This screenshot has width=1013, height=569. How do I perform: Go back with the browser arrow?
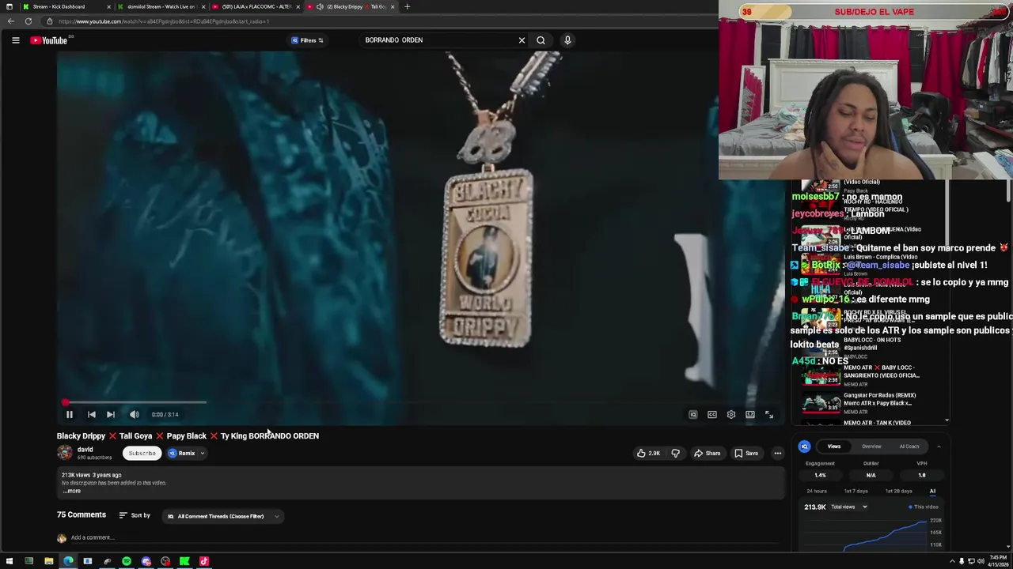pyautogui.click(x=11, y=21)
